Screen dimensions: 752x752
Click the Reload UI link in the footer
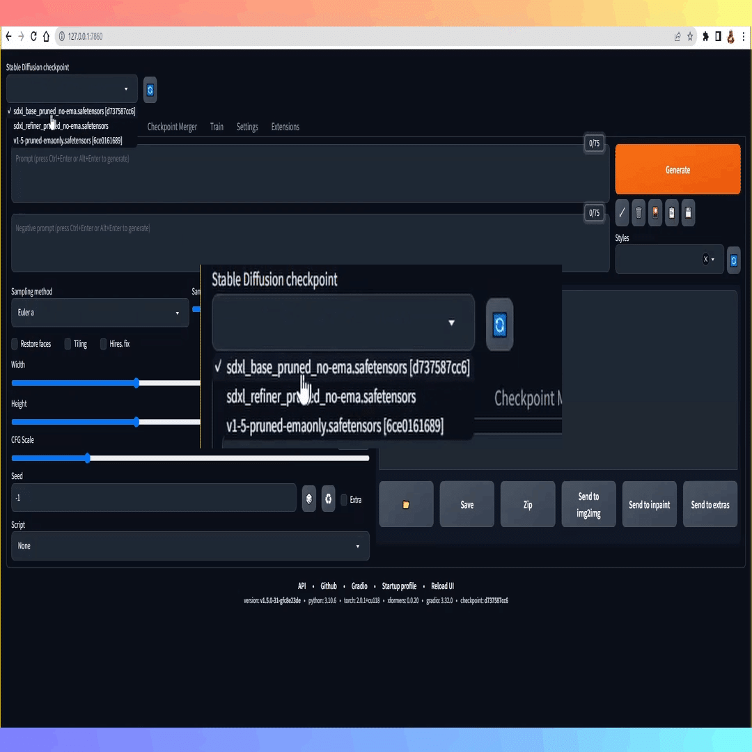pyautogui.click(x=442, y=586)
